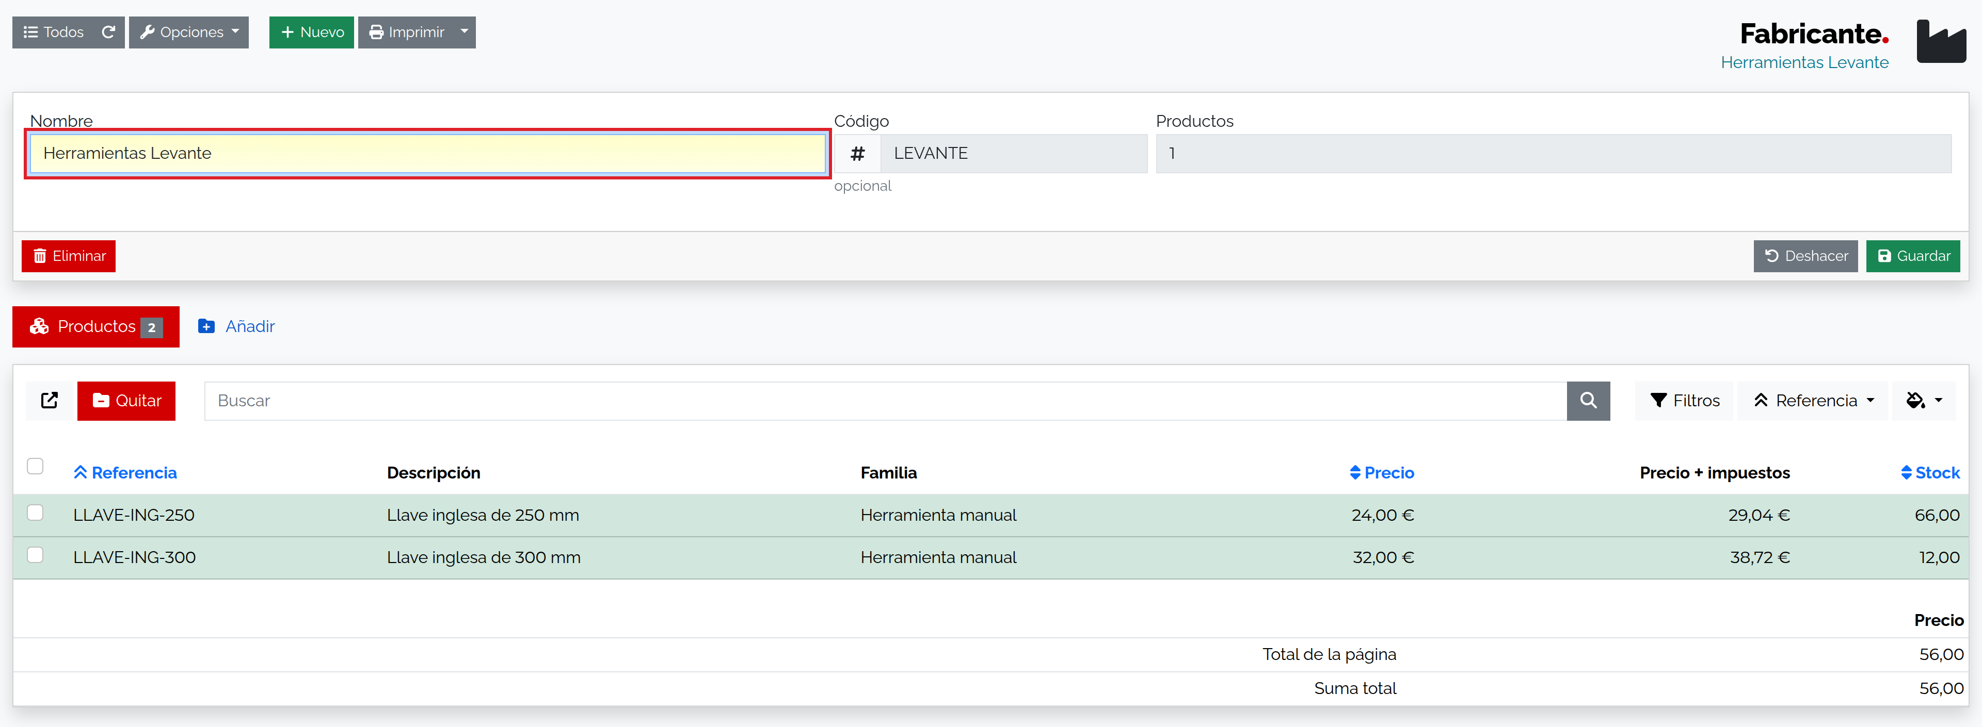Click Deshacer to undo changes
Viewport: 1982px width, 727px height.
[x=1805, y=256]
